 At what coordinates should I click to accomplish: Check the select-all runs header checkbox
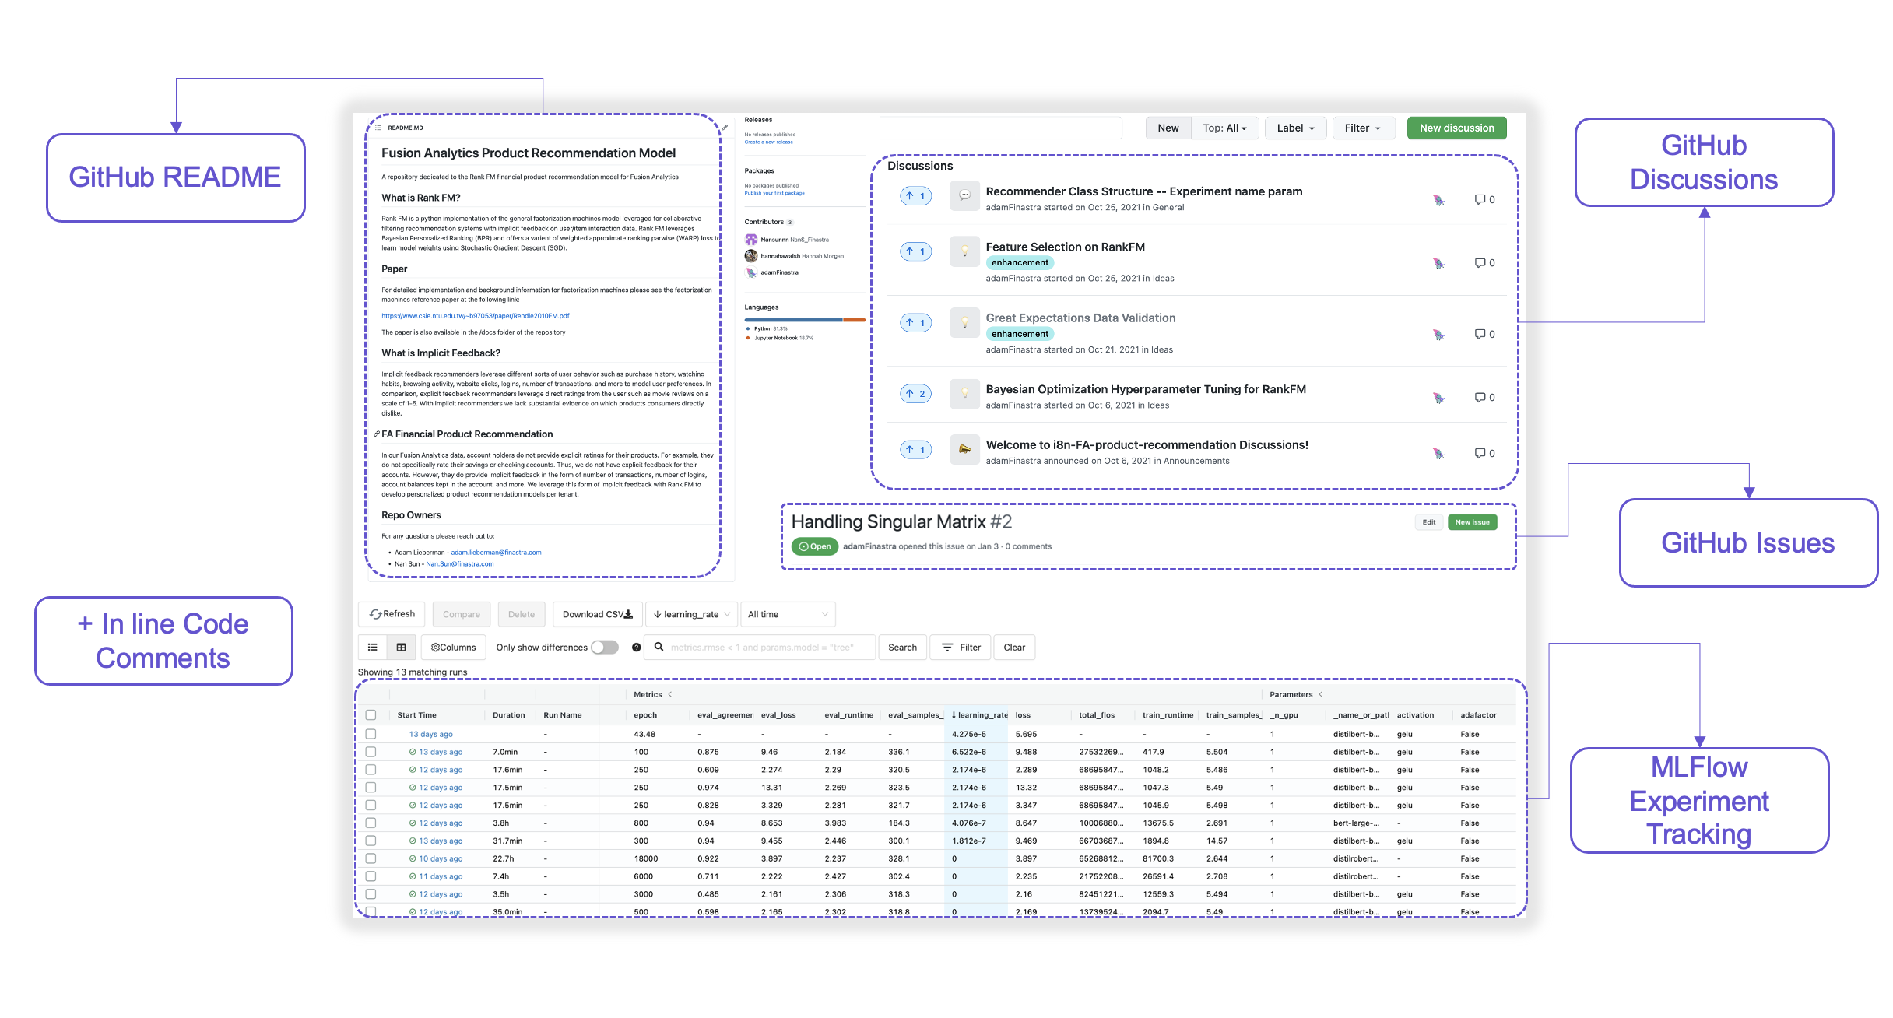[371, 714]
